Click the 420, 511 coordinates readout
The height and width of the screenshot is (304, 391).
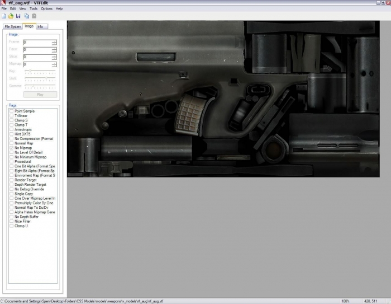[371, 301]
